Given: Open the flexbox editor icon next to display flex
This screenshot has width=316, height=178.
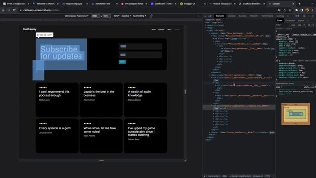Looking at the screenshot, I should pyautogui.click(x=297, y=41).
